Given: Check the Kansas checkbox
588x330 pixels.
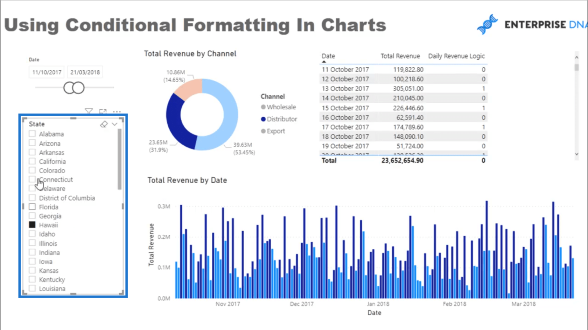Looking at the screenshot, I should coord(32,270).
